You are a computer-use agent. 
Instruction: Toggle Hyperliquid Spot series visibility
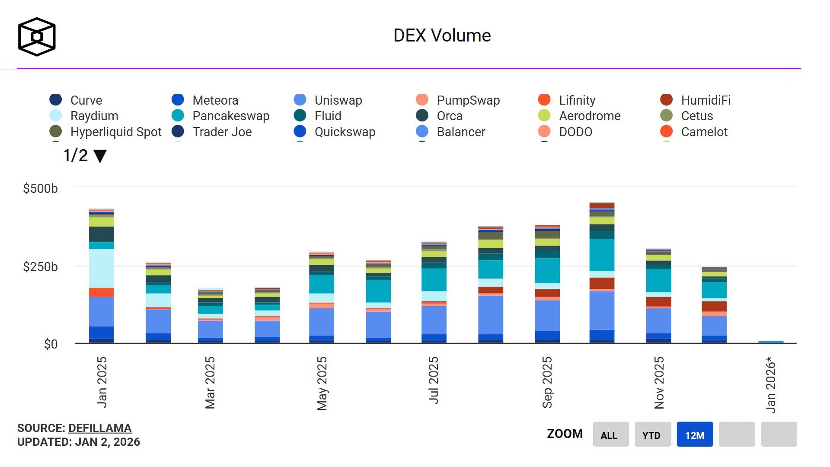(116, 132)
